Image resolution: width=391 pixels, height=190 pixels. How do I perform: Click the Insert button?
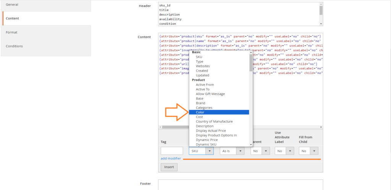click(x=169, y=167)
